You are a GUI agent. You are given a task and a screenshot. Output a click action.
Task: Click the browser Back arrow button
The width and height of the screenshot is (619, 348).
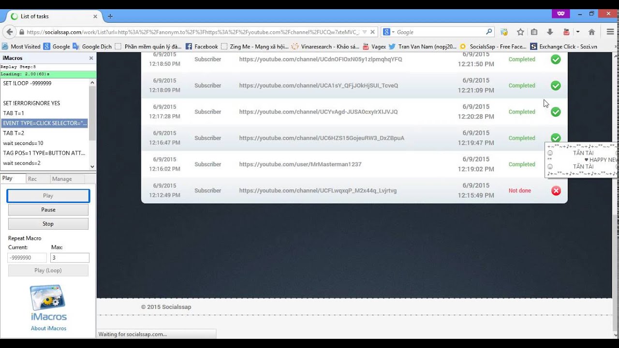[x=9, y=32]
